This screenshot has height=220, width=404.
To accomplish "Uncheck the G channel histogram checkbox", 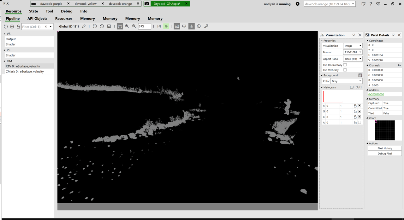I will [359, 111].
